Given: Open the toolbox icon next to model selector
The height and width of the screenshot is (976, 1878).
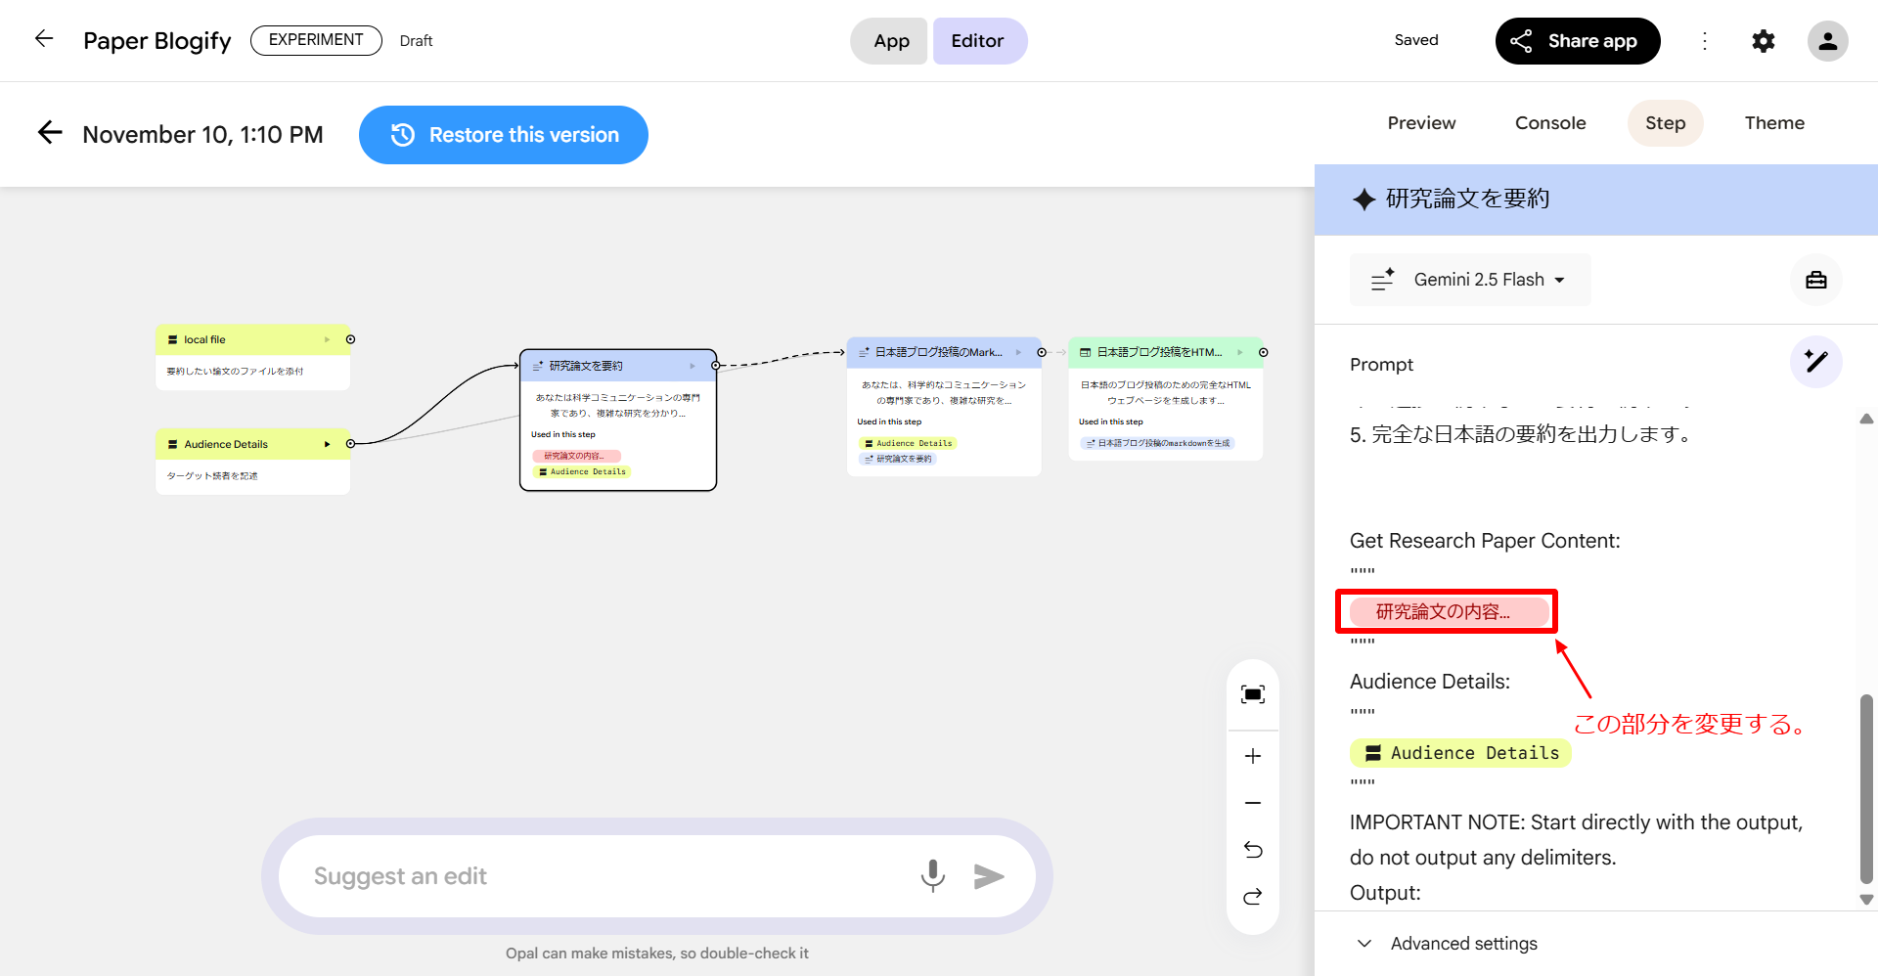Looking at the screenshot, I should click(1816, 280).
